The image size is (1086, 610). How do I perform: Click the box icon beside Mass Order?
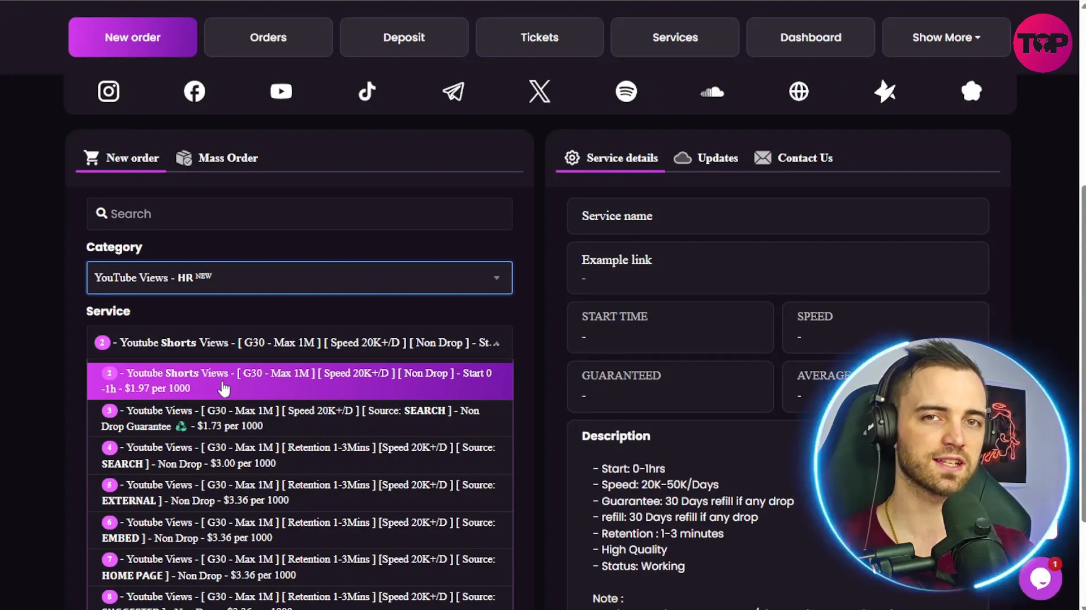click(x=184, y=158)
